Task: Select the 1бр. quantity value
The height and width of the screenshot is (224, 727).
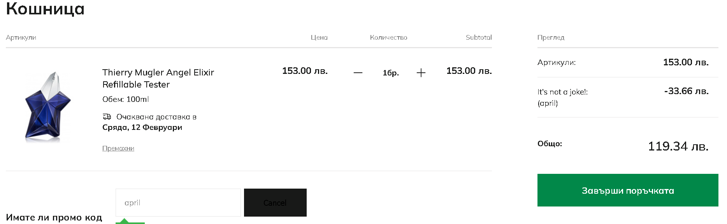Action: [390, 73]
